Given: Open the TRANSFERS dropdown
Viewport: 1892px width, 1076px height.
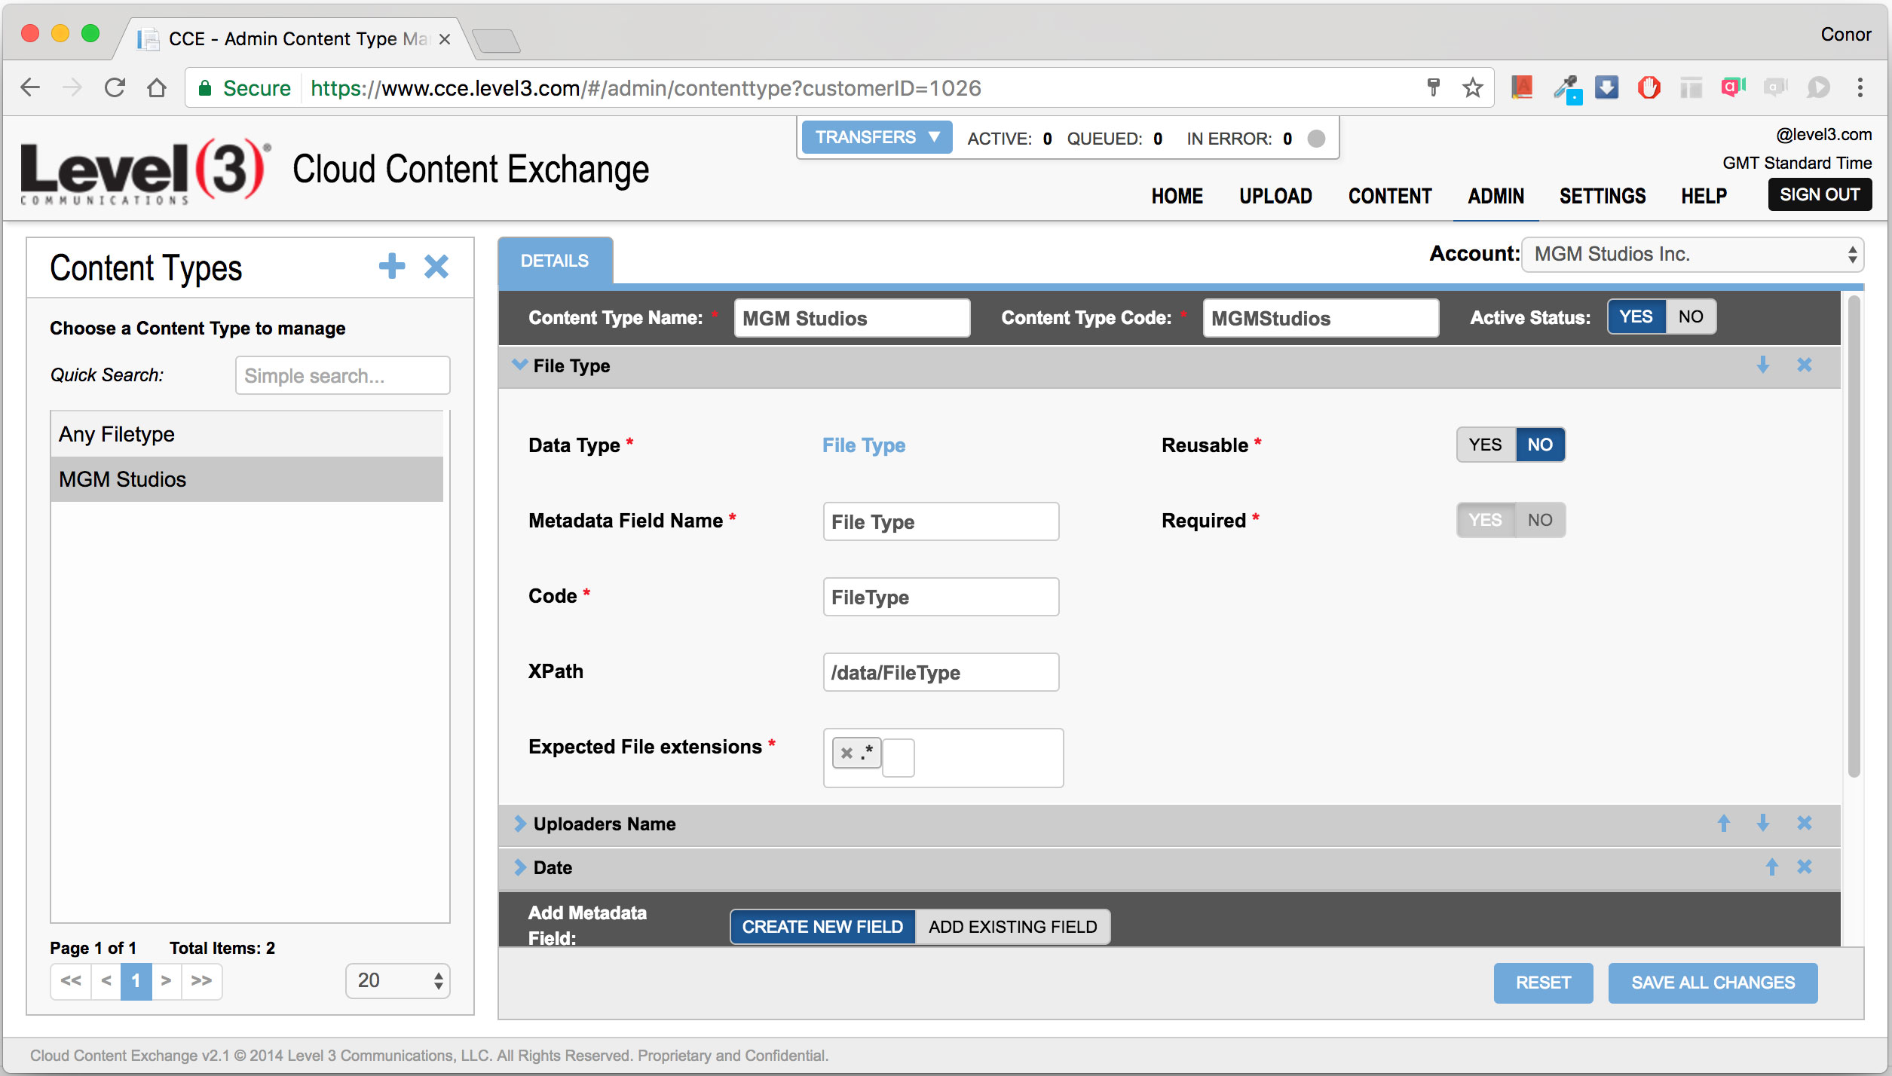Looking at the screenshot, I should tap(877, 137).
